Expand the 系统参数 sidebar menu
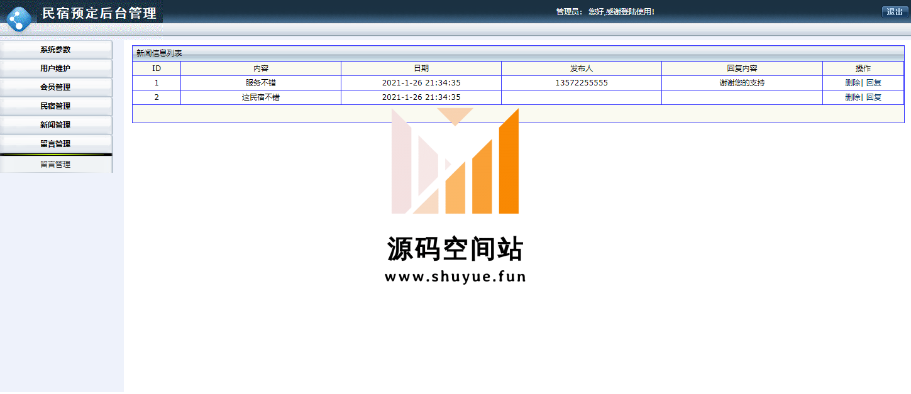 click(x=56, y=50)
